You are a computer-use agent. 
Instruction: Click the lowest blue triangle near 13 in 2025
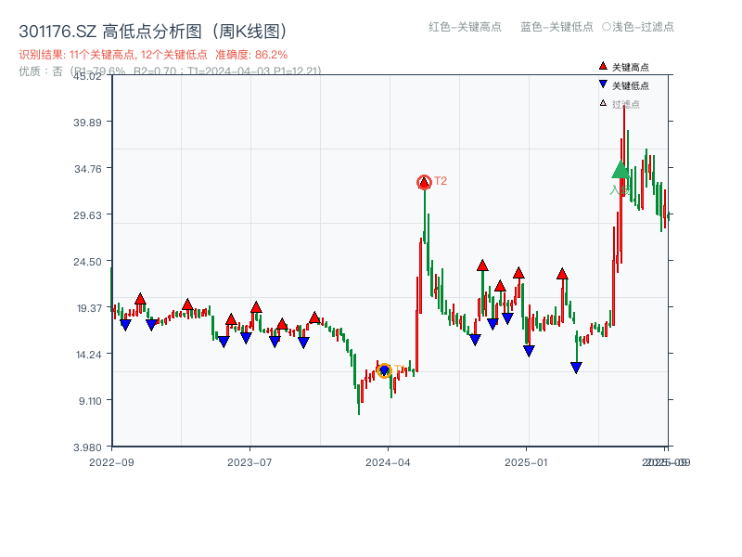[576, 368]
